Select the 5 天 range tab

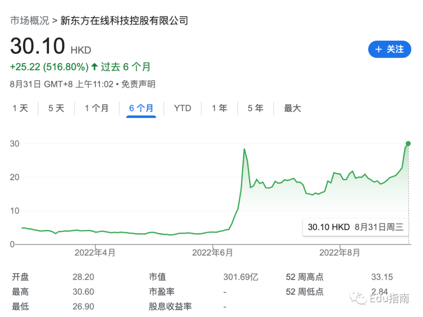56,108
